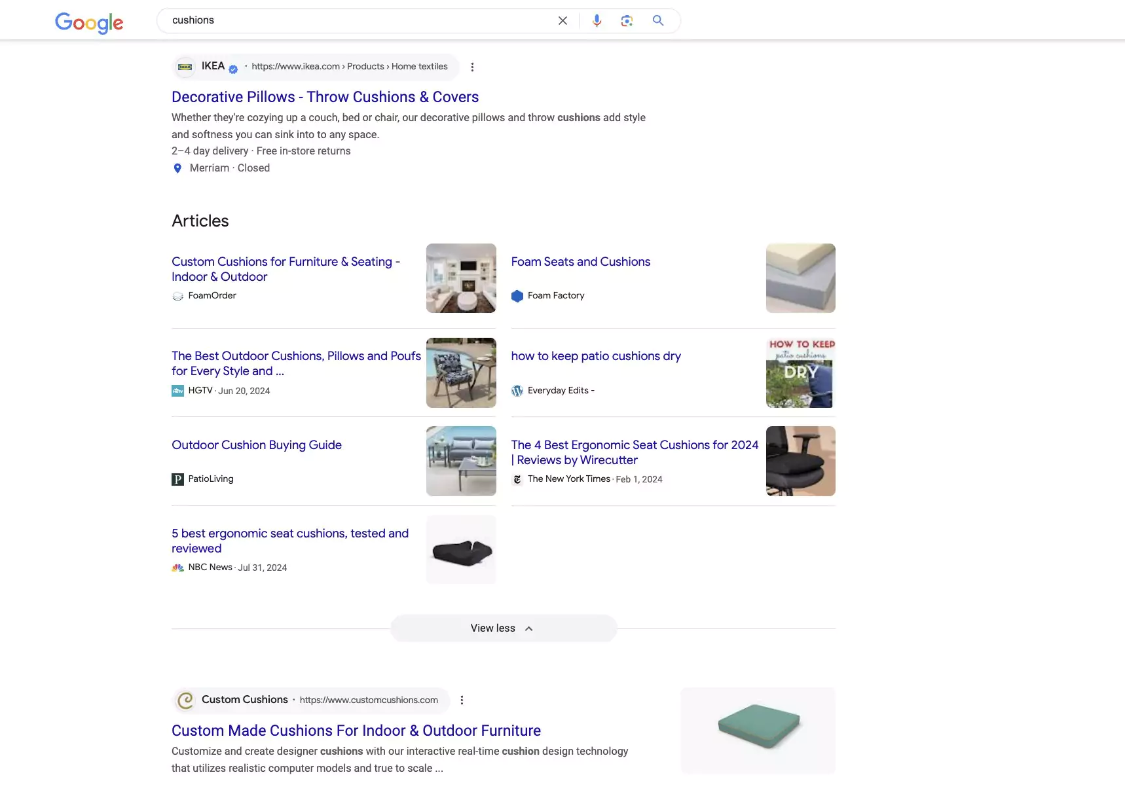Open Google Lens image search
Image resolution: width=1125 pixels, height=796 pixels.
(627, 21)
